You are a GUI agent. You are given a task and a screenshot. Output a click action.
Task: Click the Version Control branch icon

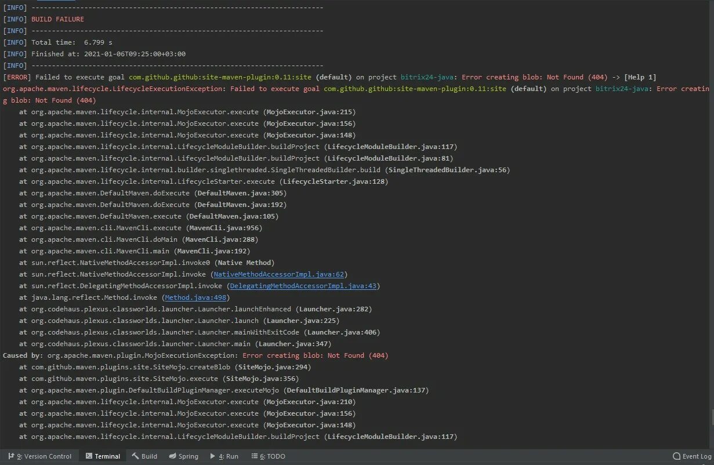pos(11,456)
